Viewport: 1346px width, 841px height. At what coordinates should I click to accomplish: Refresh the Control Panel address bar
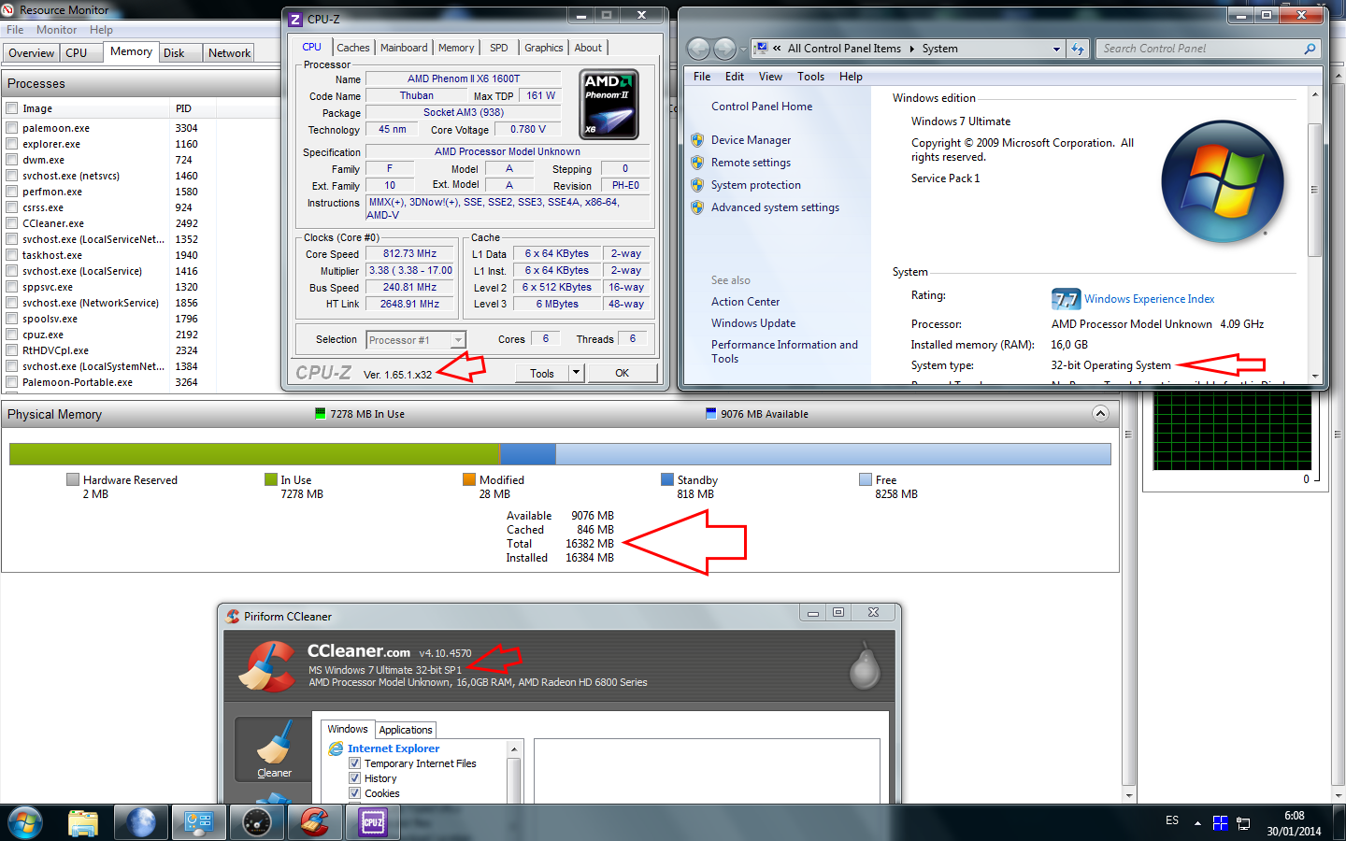[1079, 49]
